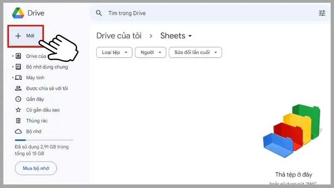This screenshot has width=334, height=188.
Task: Click the computers devices icon
Action: tap(18, 78)
